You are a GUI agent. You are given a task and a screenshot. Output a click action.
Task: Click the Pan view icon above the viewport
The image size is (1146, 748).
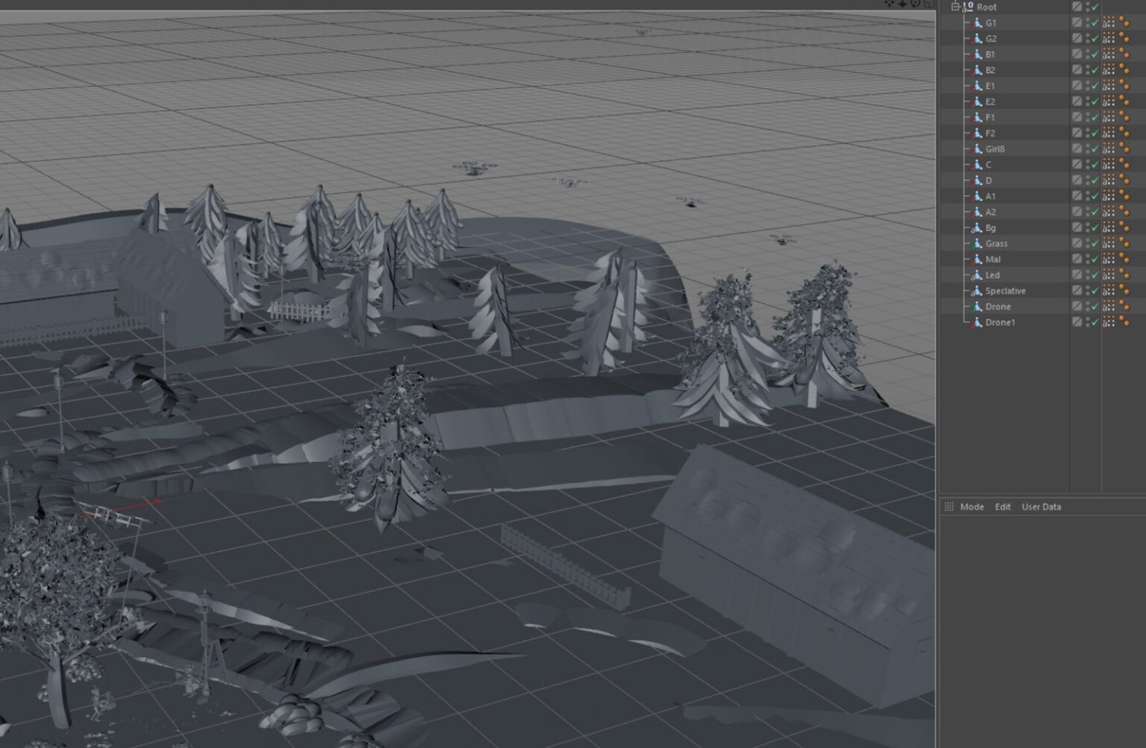click(889, 4)
